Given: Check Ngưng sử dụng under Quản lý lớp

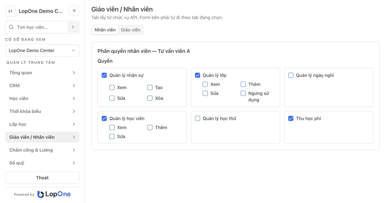Looking at the screenshot, I should [x=243, y=93].
